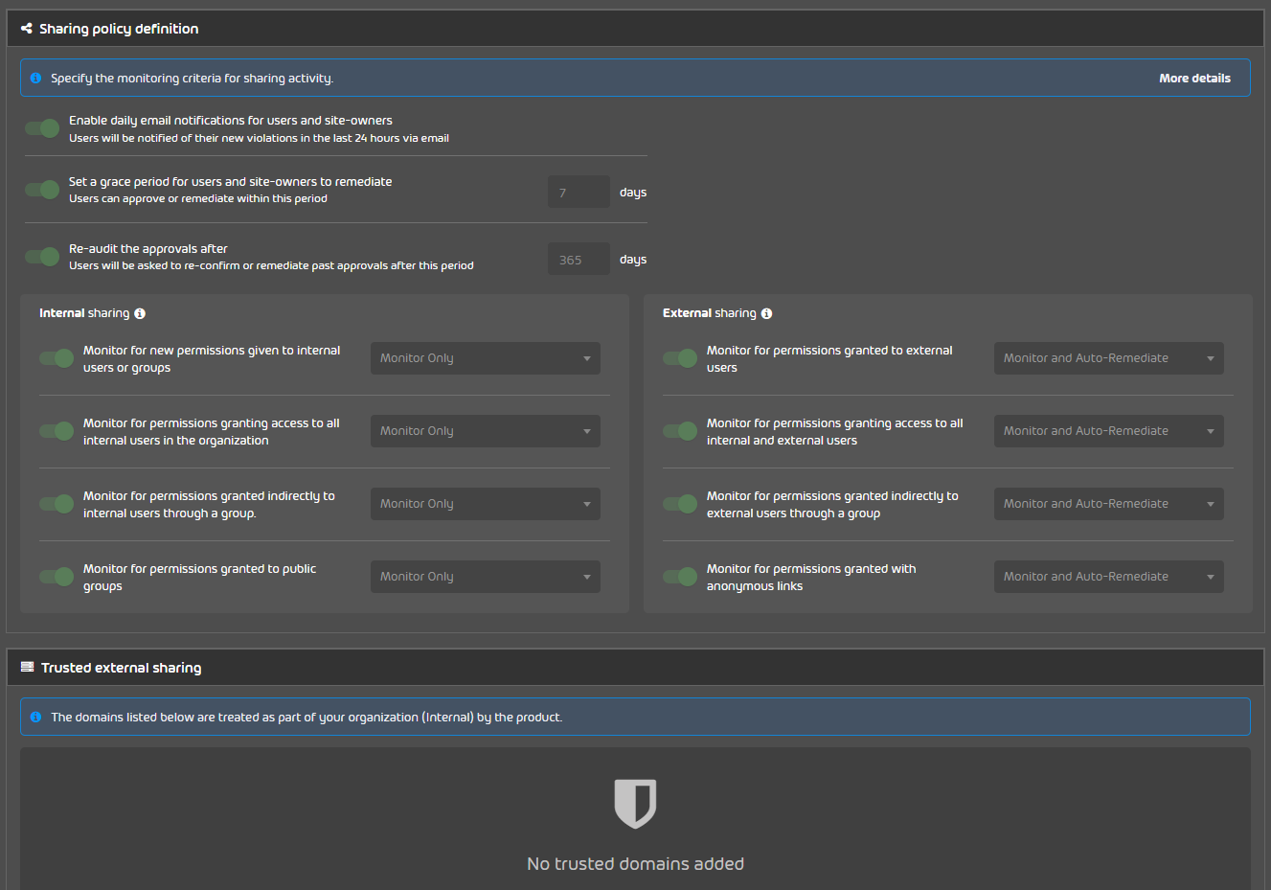Open the Monitor Only dropdown for new internal permissions
The width and height of the screenshot is (1271, 890).
pyautogui.click(x=485, y=357)
